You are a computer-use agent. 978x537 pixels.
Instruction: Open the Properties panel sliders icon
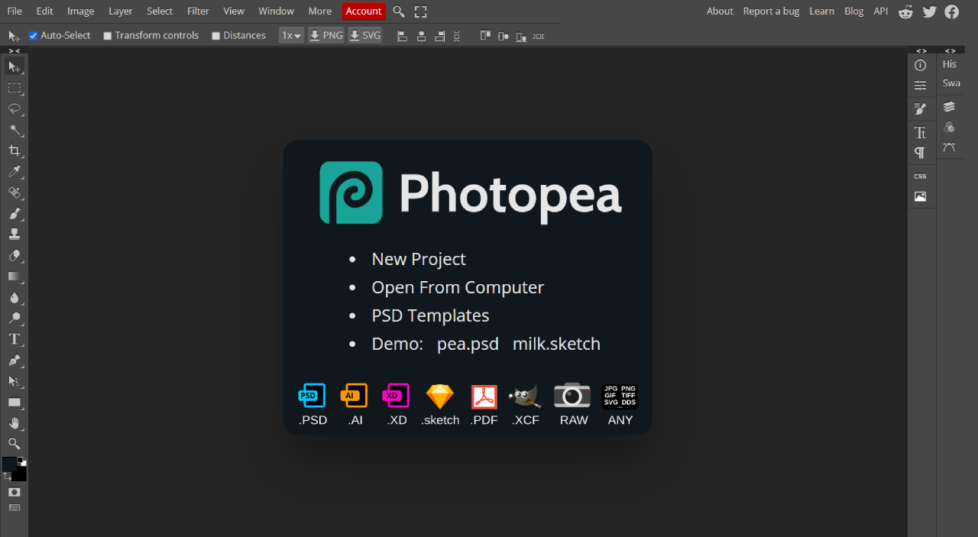(x=920, y=85)
